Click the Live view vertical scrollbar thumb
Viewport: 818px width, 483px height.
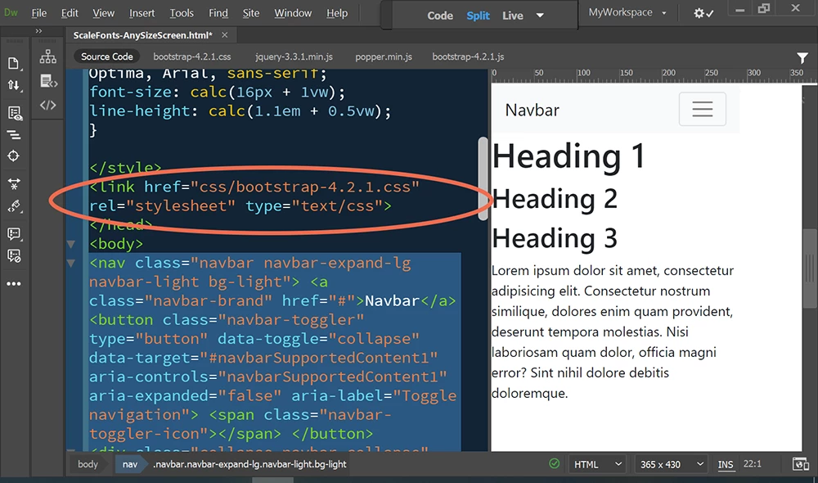pos(810,269)
